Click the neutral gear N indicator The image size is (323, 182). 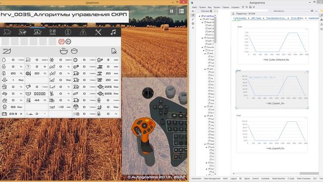(x=68, y=41)
